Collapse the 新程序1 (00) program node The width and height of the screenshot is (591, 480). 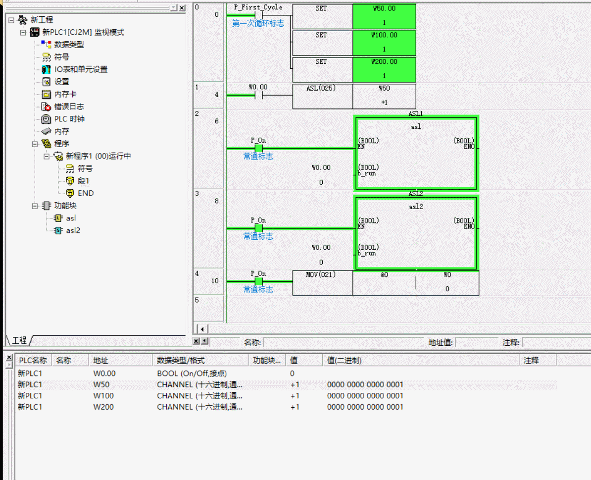point(47,156)
